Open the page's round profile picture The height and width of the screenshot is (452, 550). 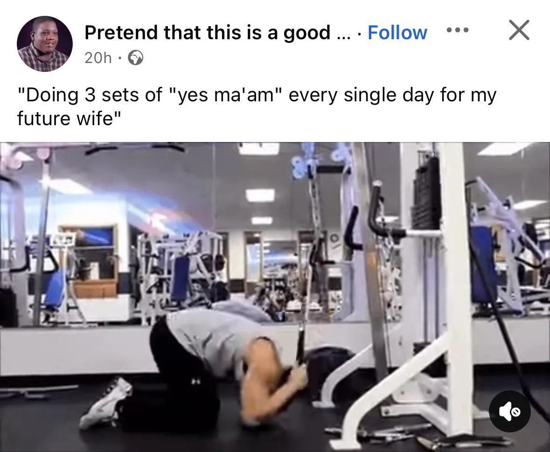click(44, 44)
